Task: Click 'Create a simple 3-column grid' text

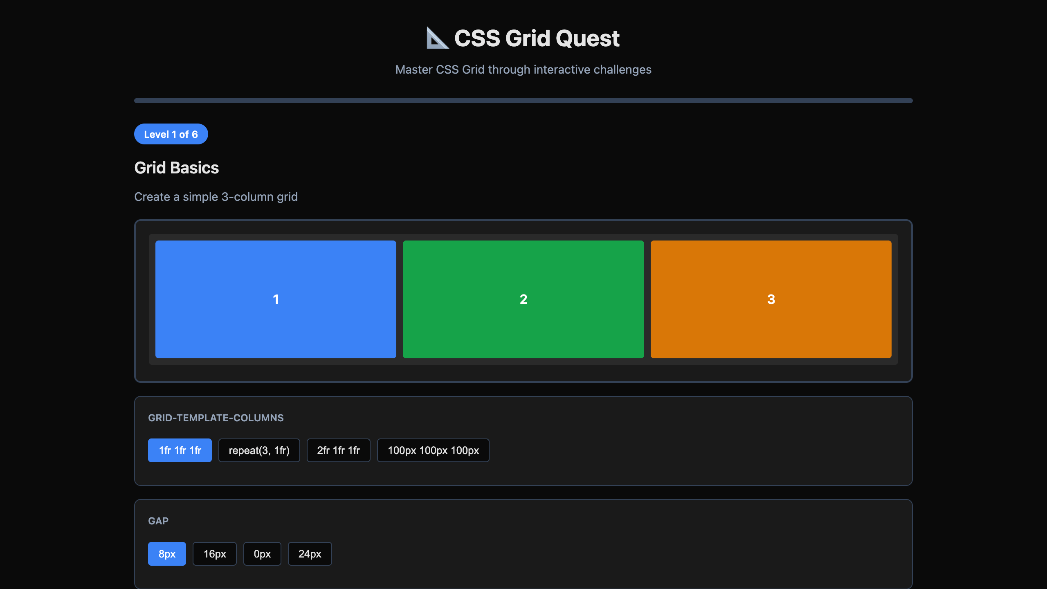Action: tap(216, 197)
